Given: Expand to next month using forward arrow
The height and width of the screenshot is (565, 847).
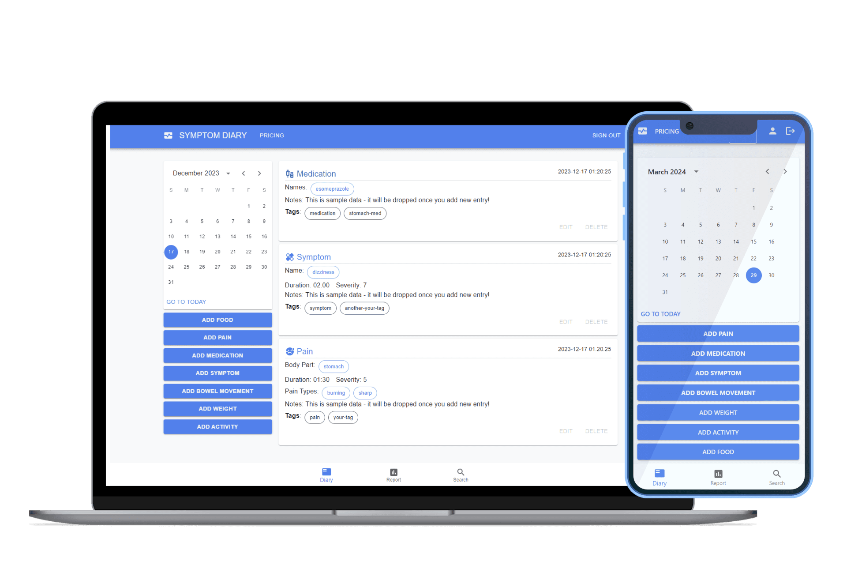Looking at the screenshot, I should point(259,172).
